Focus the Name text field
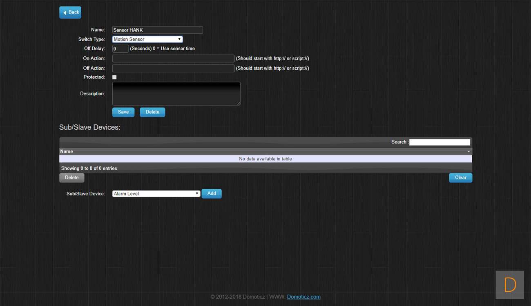This screenshot has height=306, width=531. pos(157,30)
